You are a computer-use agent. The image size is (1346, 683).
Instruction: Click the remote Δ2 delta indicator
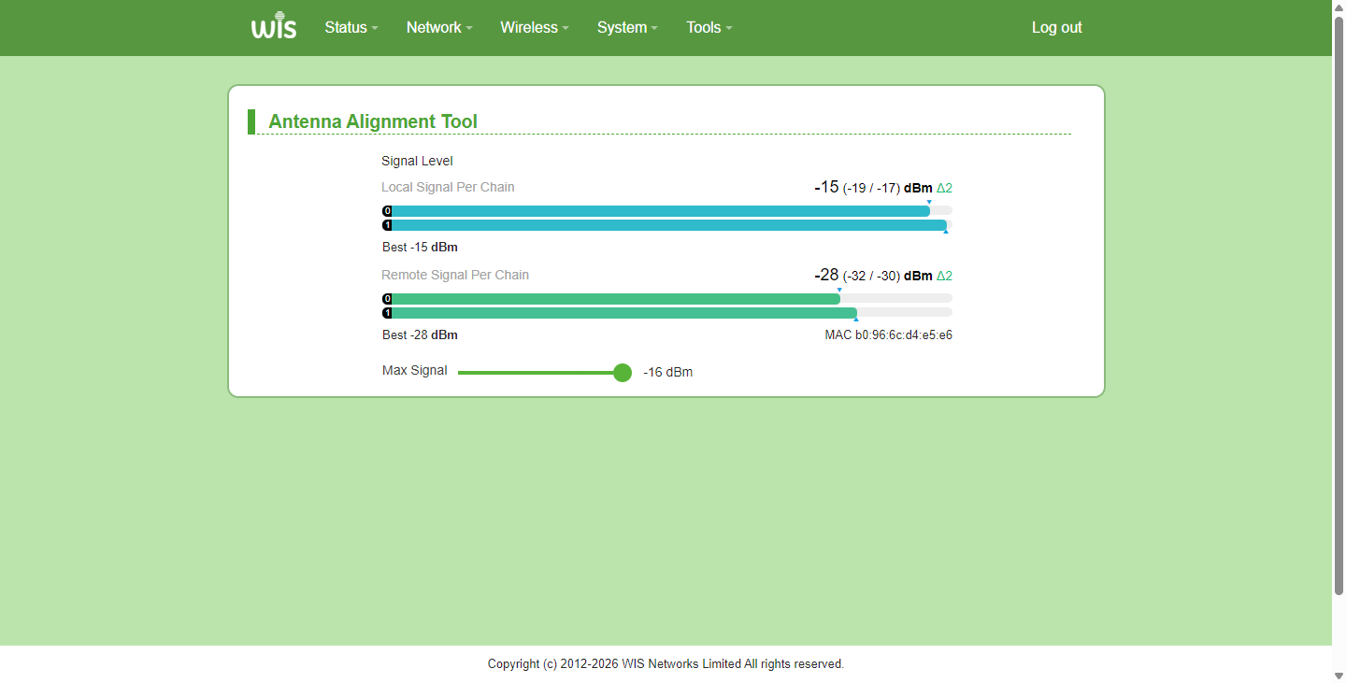coord(944,276)
